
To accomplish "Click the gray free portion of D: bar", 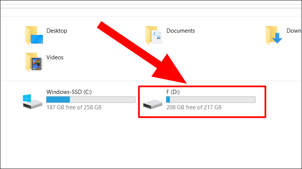I will (x=213, y=100).
